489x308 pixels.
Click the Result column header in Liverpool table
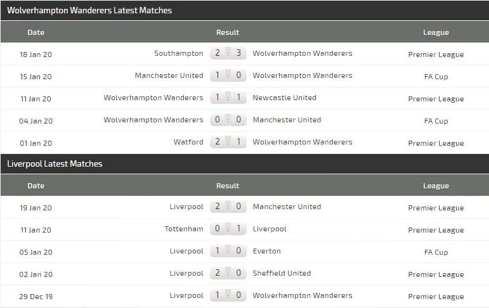pos(228,186)
